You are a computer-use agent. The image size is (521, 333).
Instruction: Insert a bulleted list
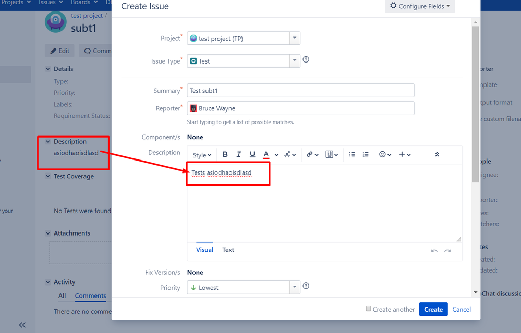point(352,154)
